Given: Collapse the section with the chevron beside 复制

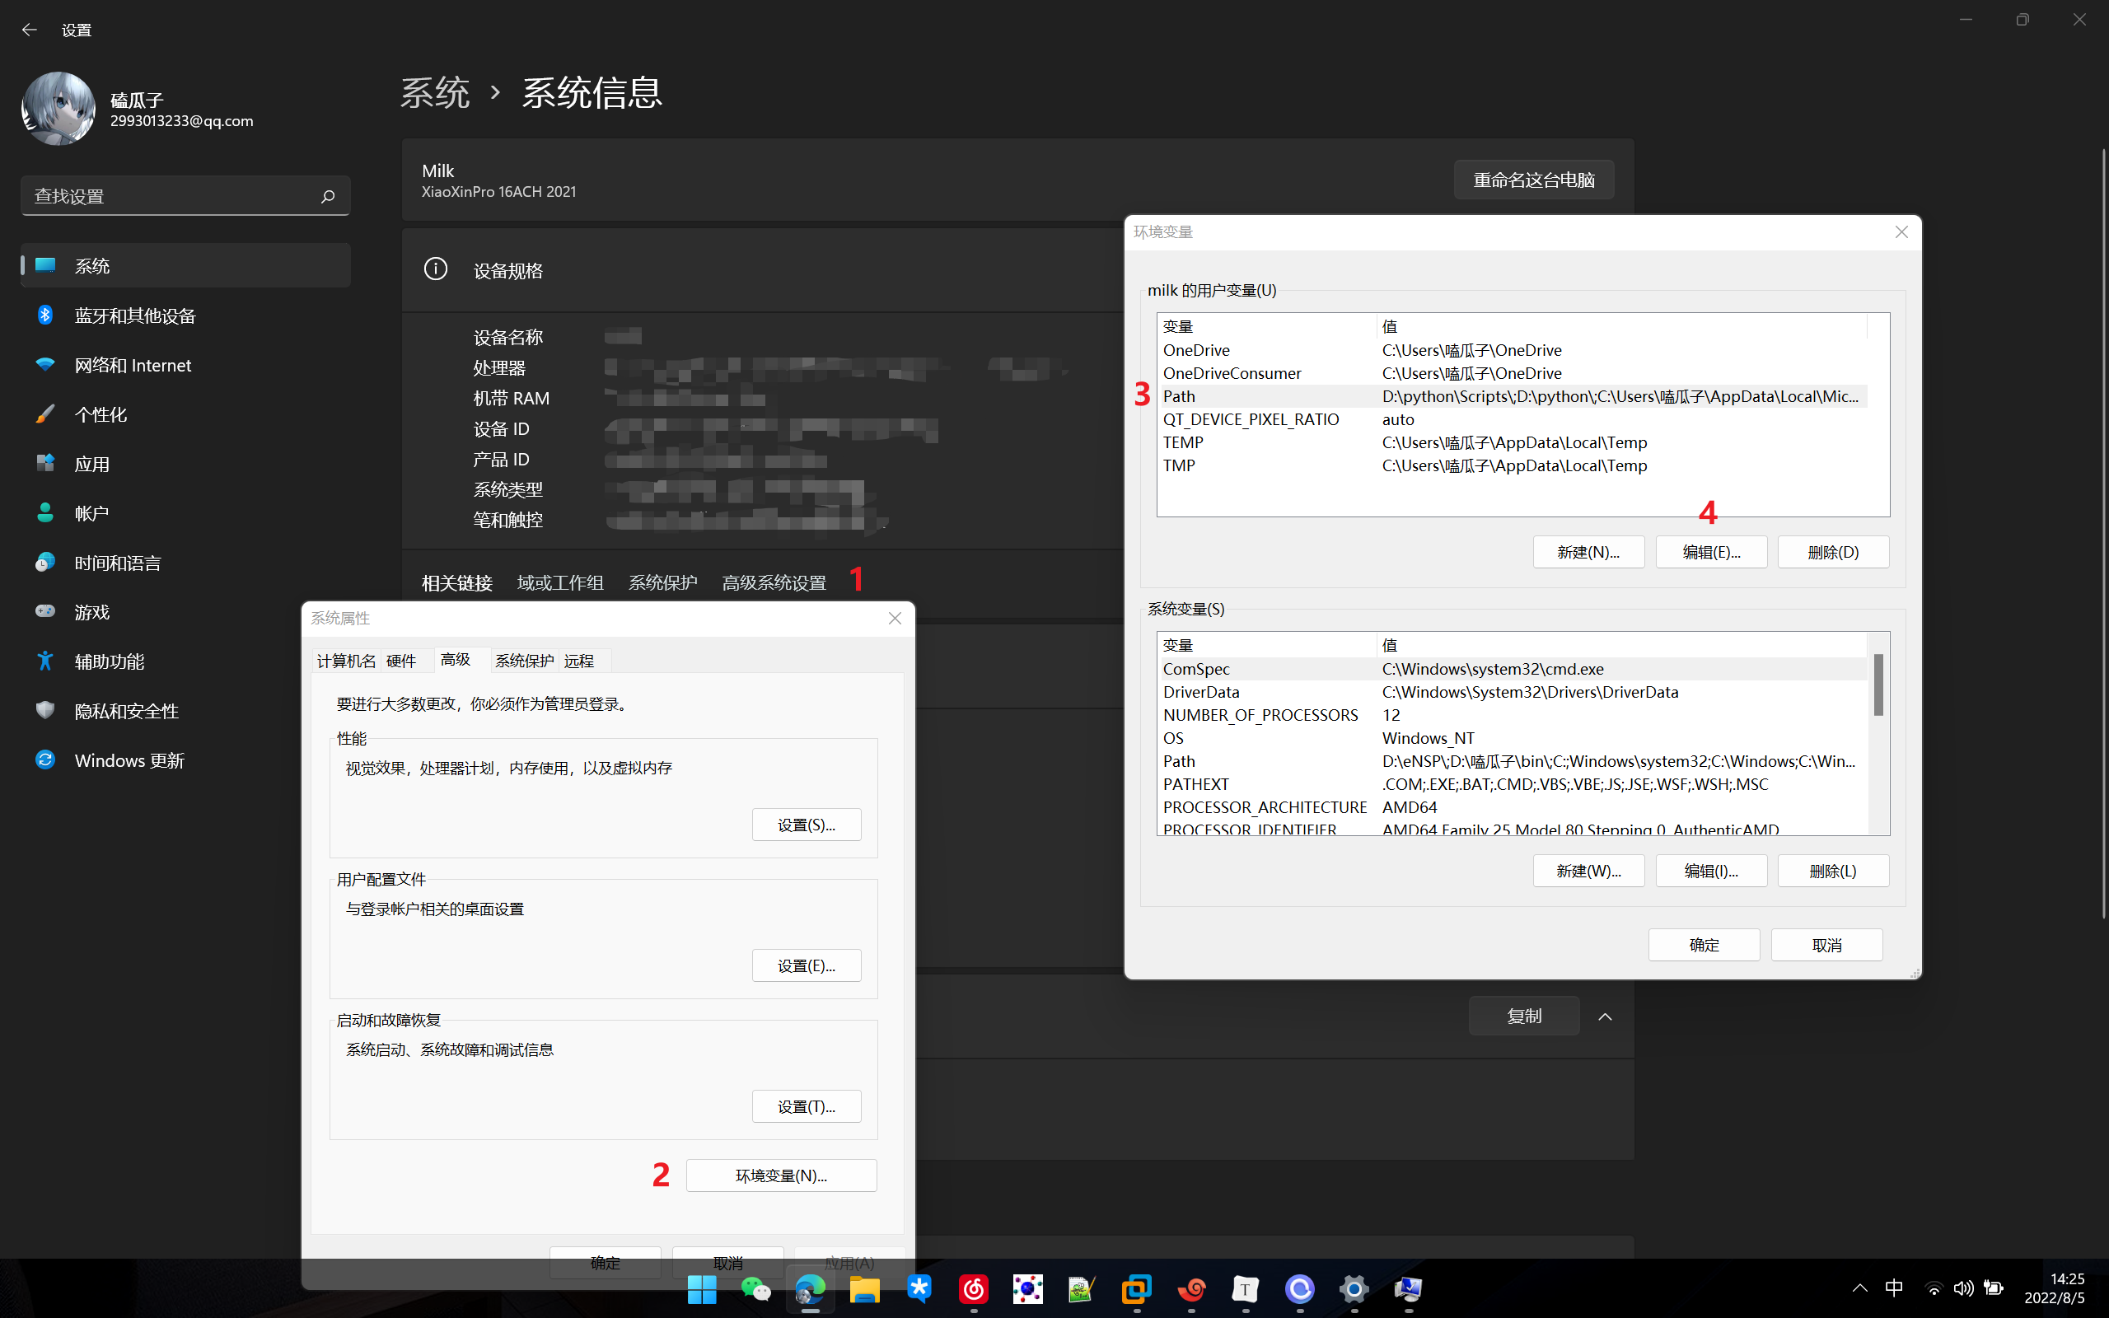Looking at the screenshot, I should 1605,1017.
